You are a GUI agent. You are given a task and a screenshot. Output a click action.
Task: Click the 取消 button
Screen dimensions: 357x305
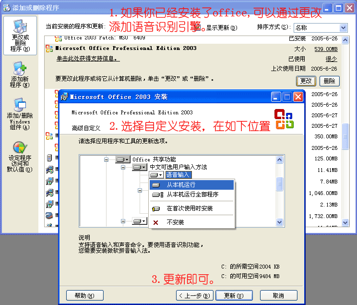(278, 296)
